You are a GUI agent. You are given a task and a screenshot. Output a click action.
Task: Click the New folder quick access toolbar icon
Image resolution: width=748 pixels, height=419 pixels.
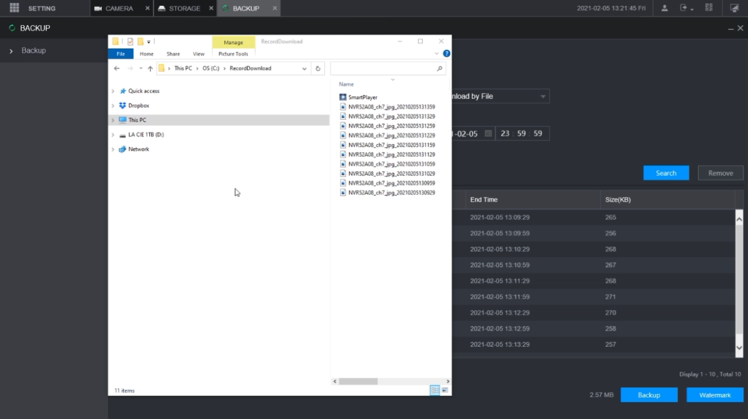click(x=140, y=41)
